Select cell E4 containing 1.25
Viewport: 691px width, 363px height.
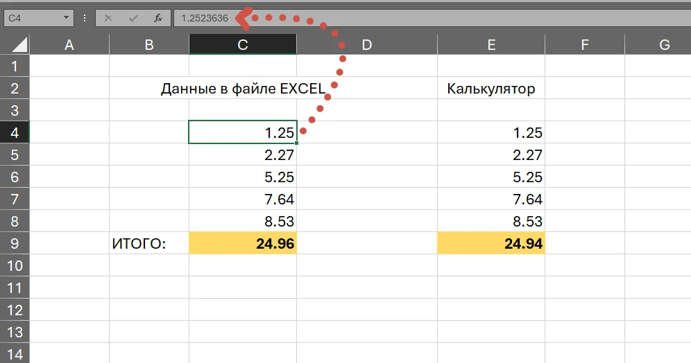click(491, 132)
